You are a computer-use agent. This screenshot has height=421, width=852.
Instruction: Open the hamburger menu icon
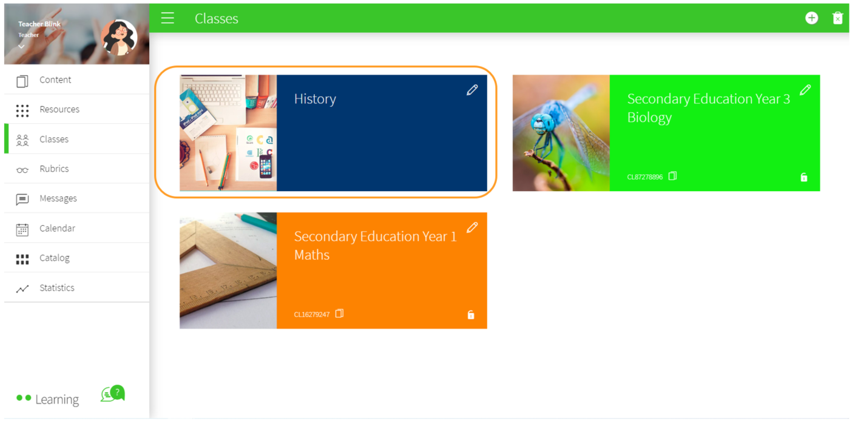167,18
